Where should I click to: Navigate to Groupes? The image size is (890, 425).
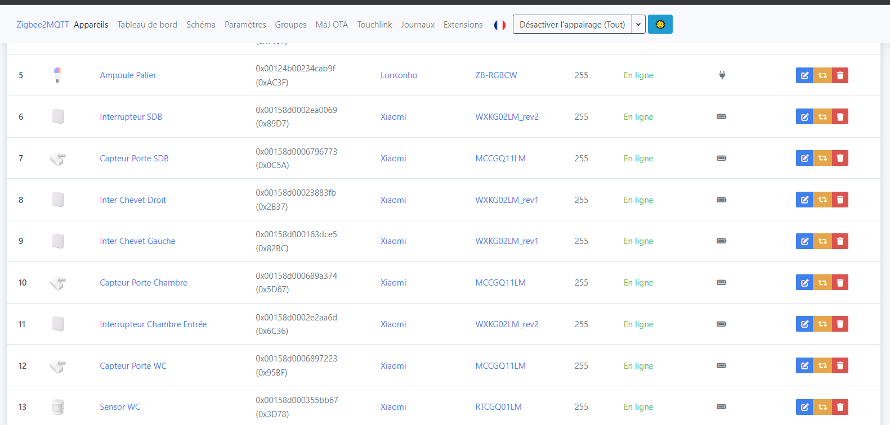[290, 25]
